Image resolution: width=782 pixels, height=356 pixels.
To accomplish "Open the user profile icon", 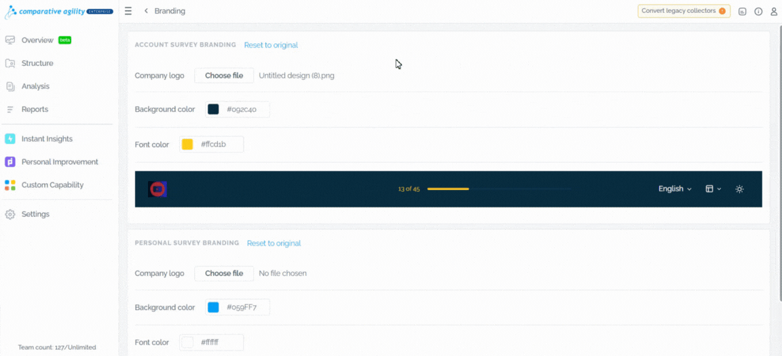I will (774, 12).
